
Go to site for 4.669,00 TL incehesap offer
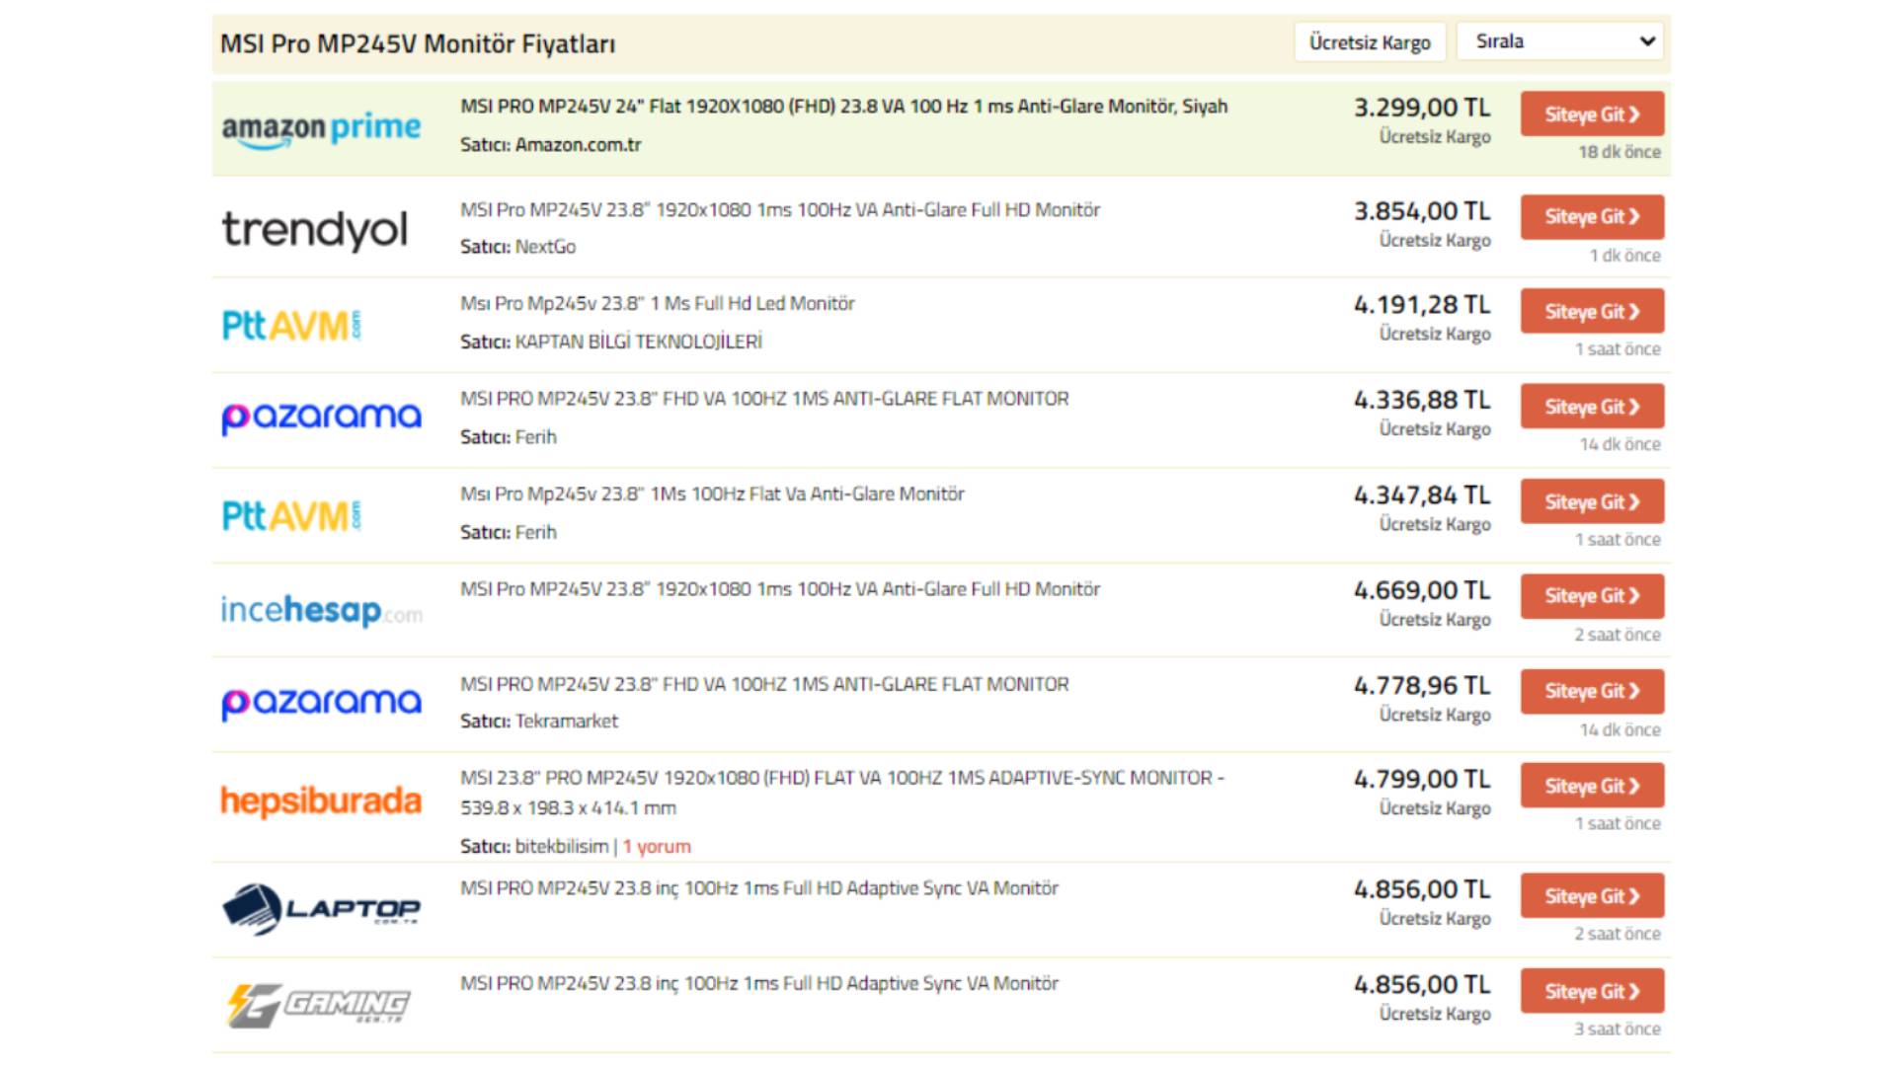tap(1591, 596)
